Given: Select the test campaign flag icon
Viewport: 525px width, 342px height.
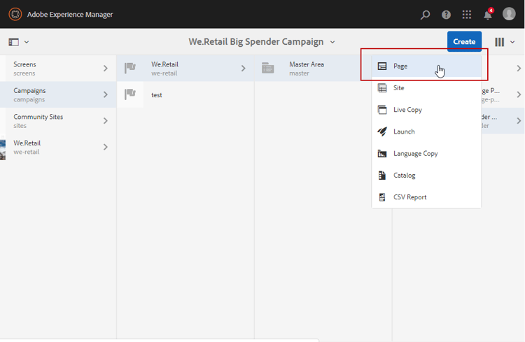Looking at the screenshot, I should tap(130, 94).
